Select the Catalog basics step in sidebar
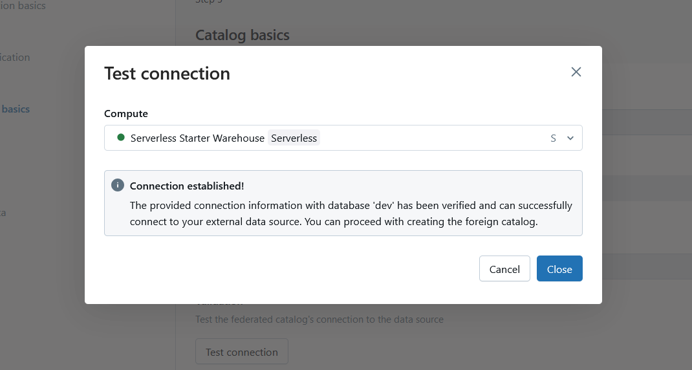Screen dimensions: 692x370 (16, 109)
